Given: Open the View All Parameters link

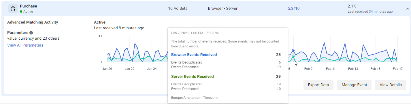Looking at the screenshot, I should click(x=25, y=45).
